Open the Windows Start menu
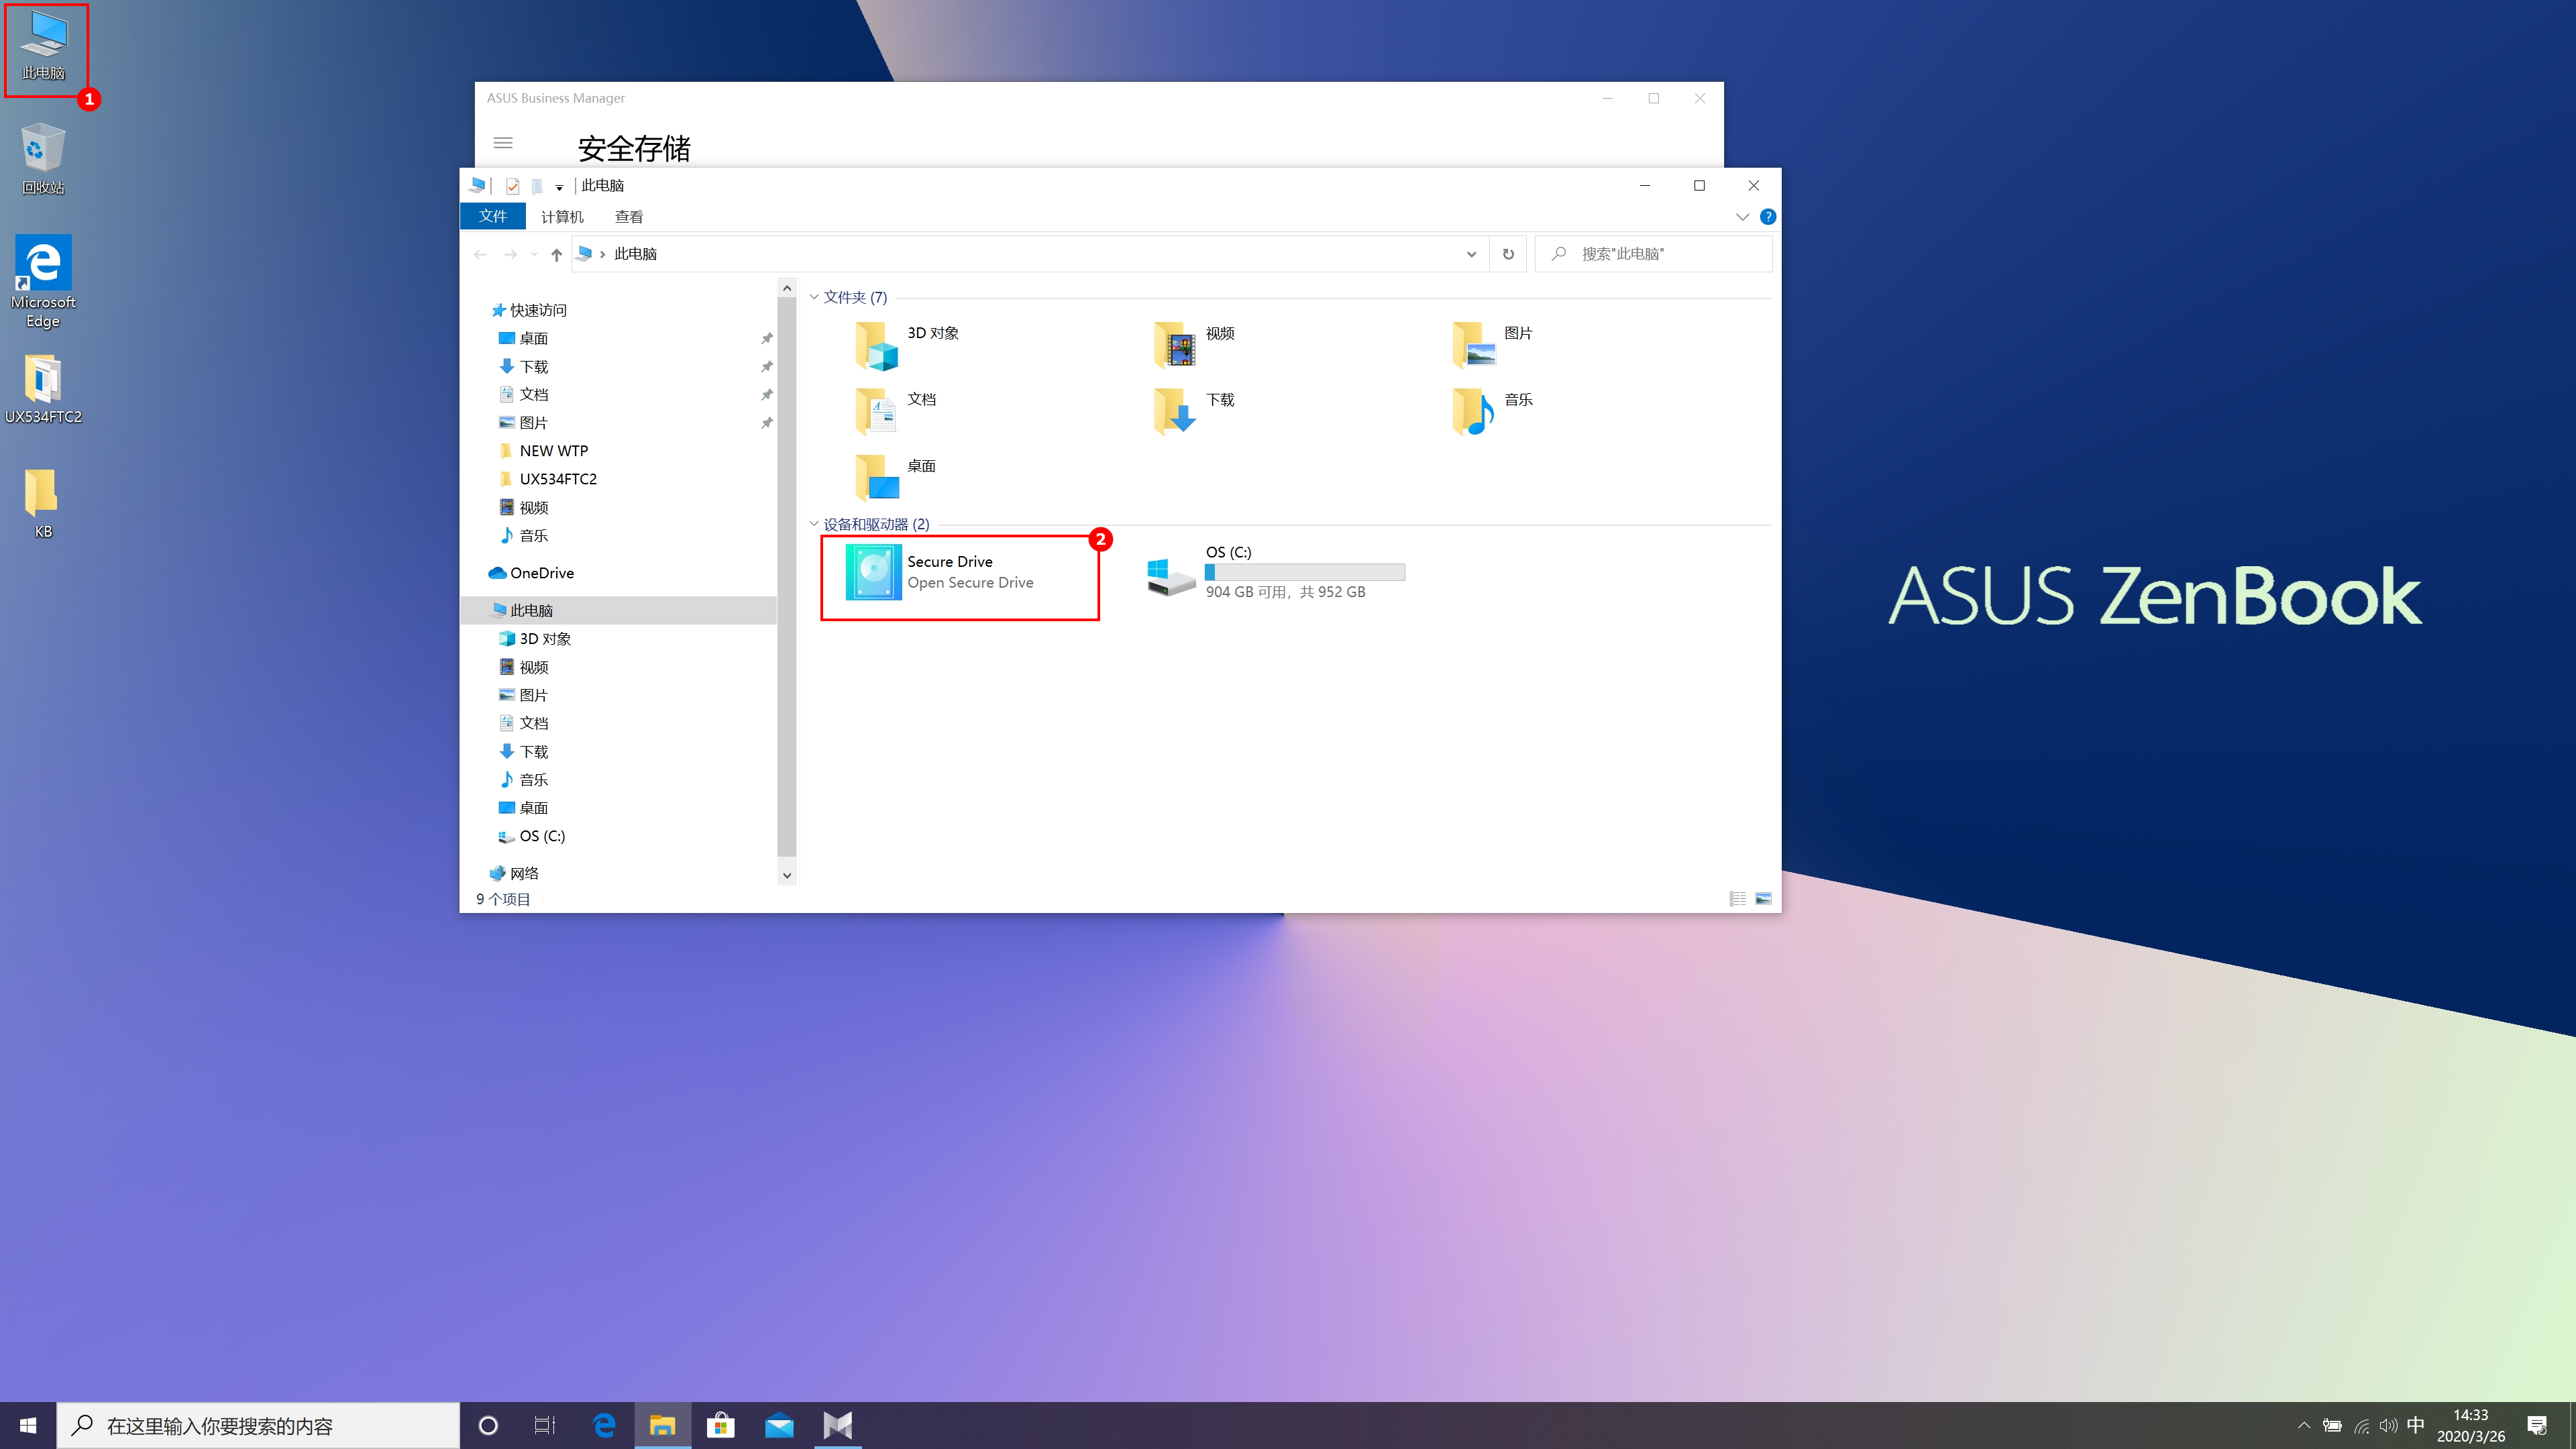 click(x=28, y=1426)
